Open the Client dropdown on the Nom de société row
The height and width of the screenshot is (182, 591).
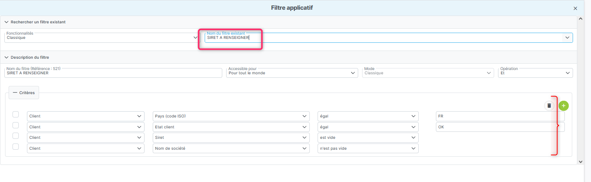[85, 149]
